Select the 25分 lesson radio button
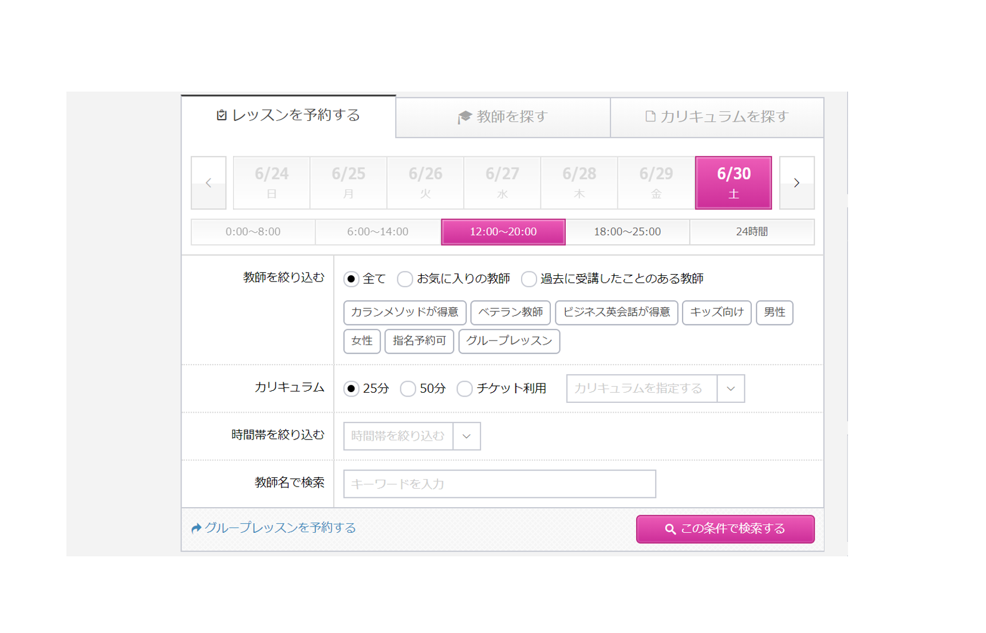Viewport: 986px width, 633px height. pos(351,389)
